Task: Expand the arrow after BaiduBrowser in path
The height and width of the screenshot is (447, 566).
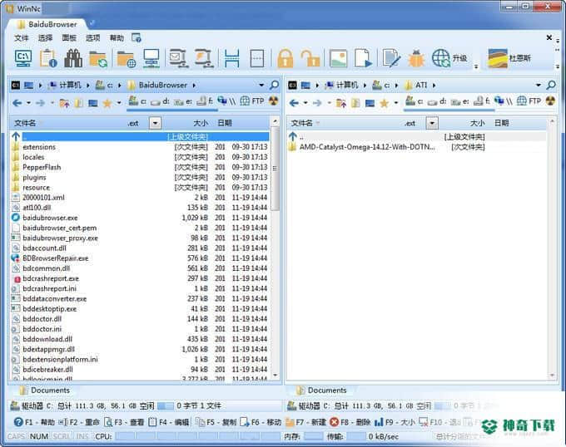Action: 194,86
